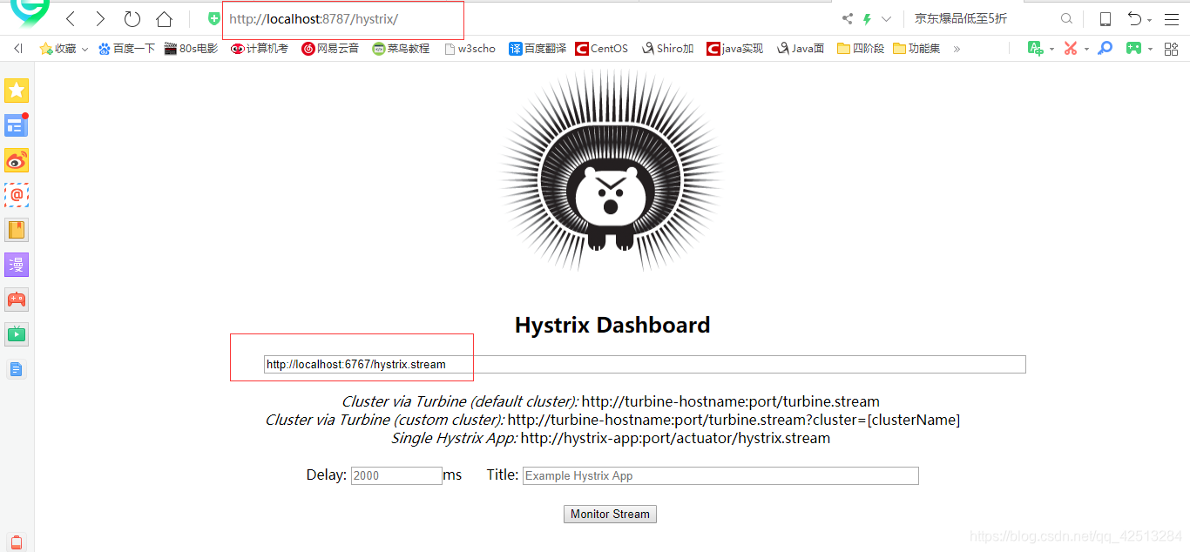The height and width of the screenshot is (552, 1190).
Task: Open the mobile device view icon
Action: coord(1105,19)
